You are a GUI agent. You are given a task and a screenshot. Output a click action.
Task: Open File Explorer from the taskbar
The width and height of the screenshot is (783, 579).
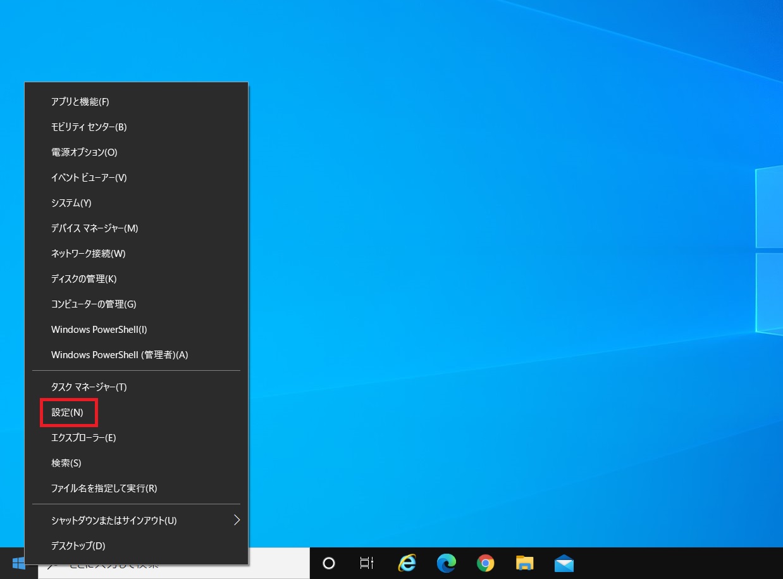pyautogui.click(x=524, y=563)
